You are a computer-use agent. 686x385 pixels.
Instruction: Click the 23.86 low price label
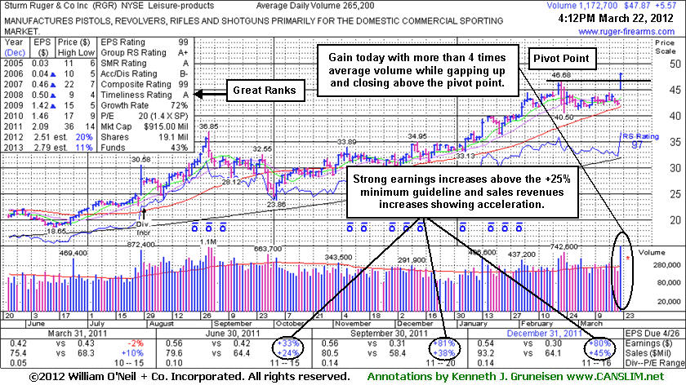click(x=276, y=204)
